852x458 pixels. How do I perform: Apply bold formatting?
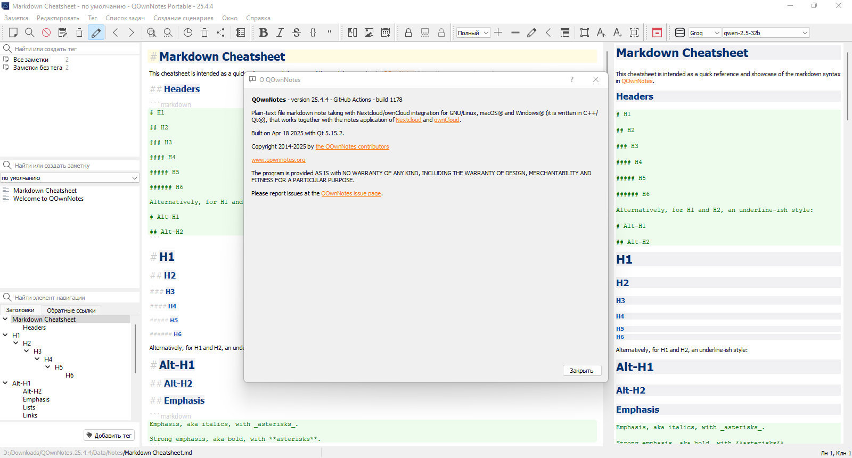click(264, 32)
